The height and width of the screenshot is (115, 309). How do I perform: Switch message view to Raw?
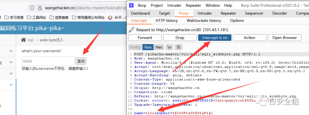(148, 47)
